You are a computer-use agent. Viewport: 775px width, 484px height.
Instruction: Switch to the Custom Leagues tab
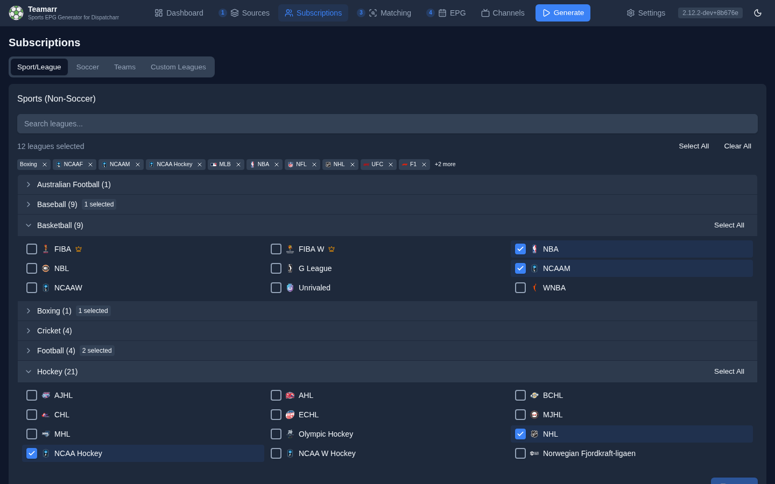(178, 67)
